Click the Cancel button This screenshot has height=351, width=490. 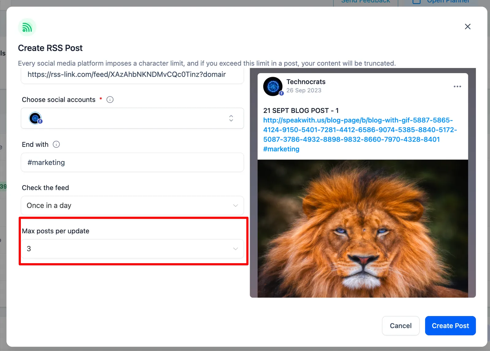pyautogui.click(x=401, y=326)
